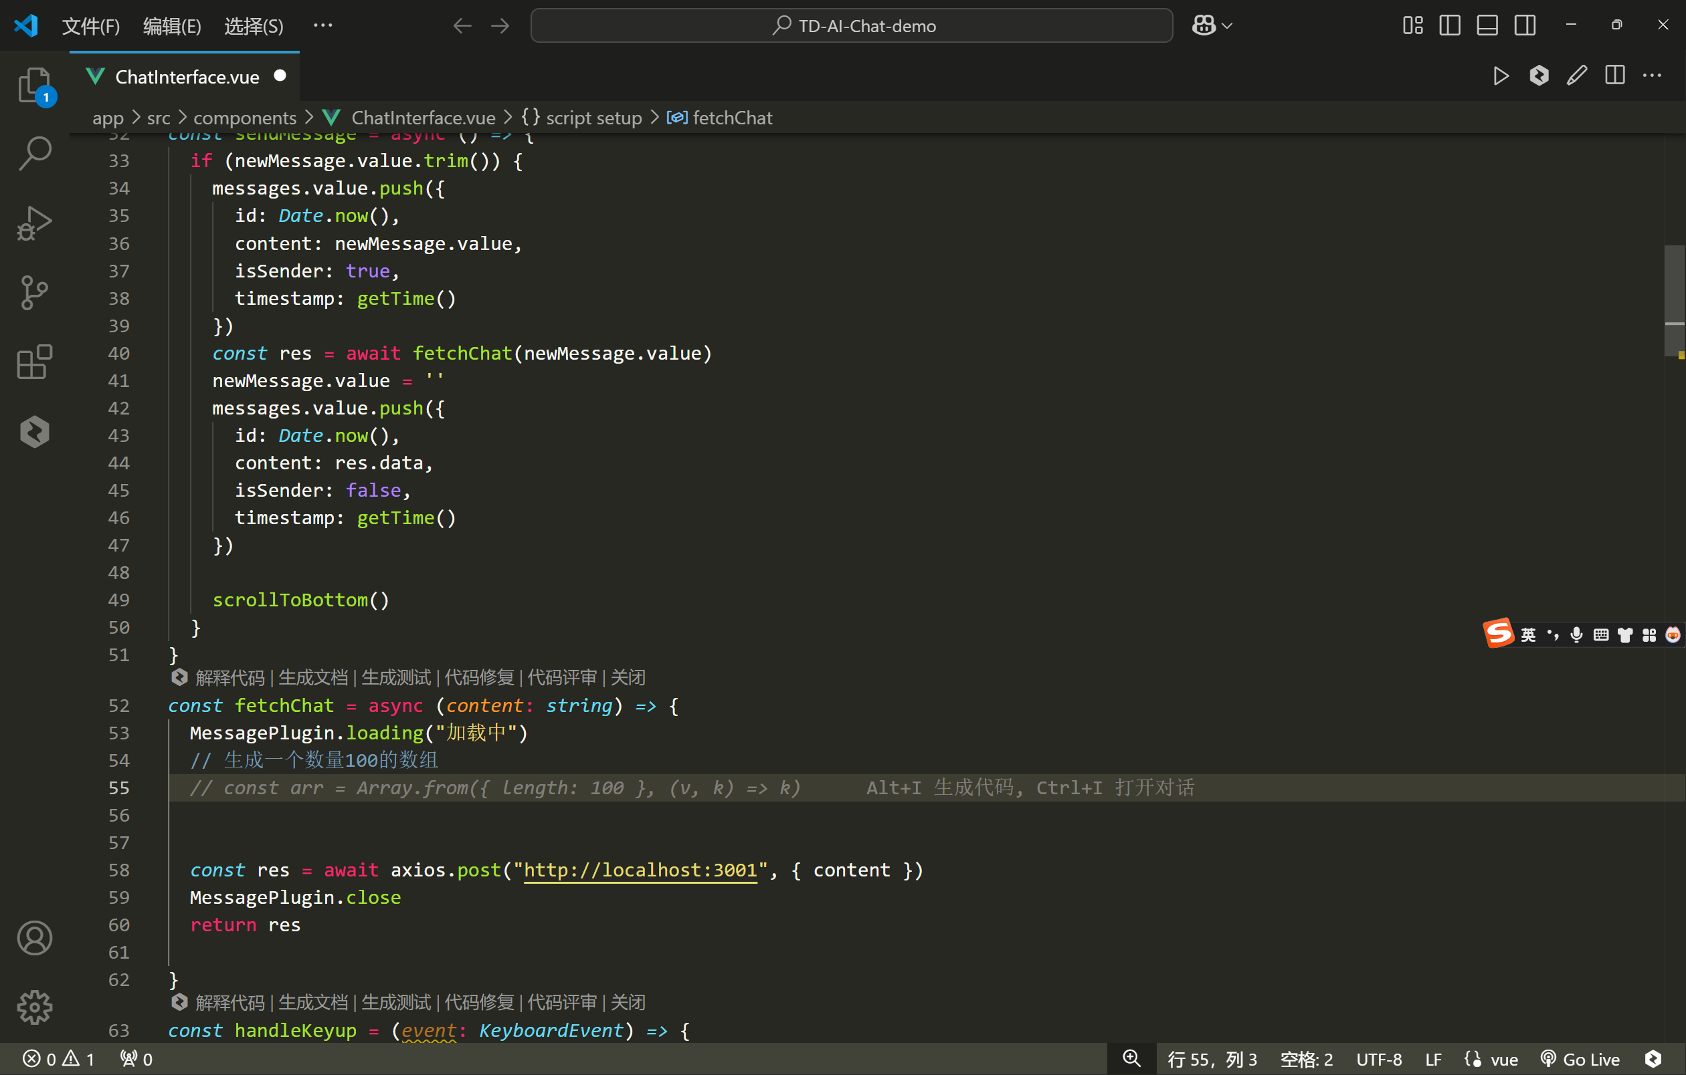1686x1075 pixels.
Task: Toggle the secondary side bar layout icon
Action: tap(1525, 26)
